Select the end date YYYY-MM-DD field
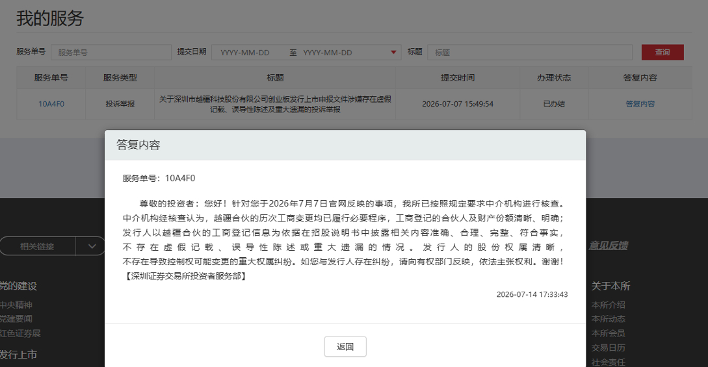 click(x=328, y=53)
